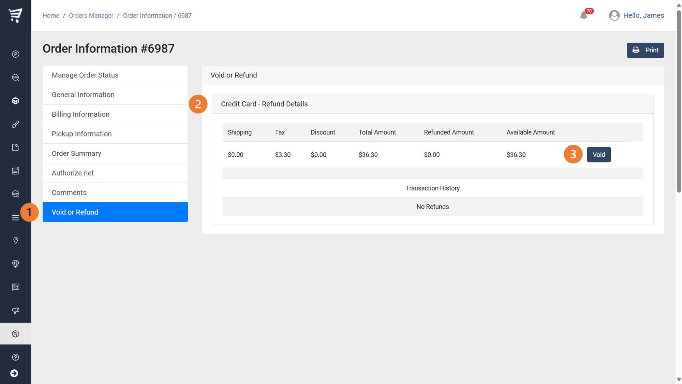Image resolution: width=682 pixels, height=384 pixels.
Task: Open the diamond icon in sidebar
Action: 15,264
